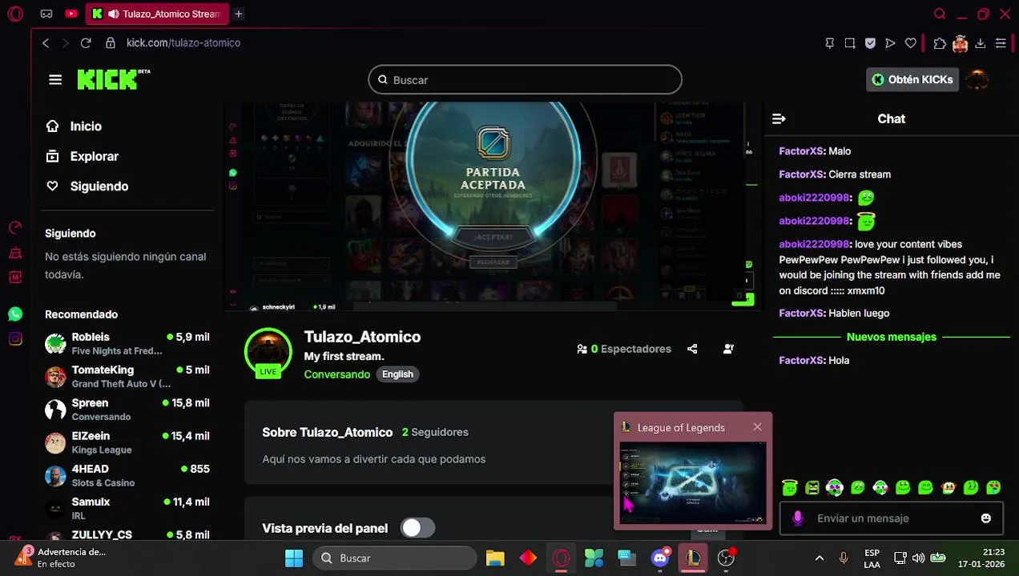Select the Tulazo_Atomico Stream tab
The width and height of the screenshot is (1019, 576).
click(157, 14)
